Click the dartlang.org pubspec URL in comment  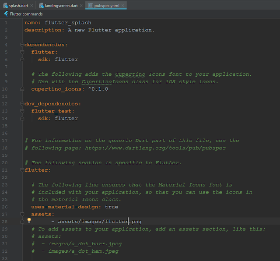pyautogui.click(x=155, y=148)
